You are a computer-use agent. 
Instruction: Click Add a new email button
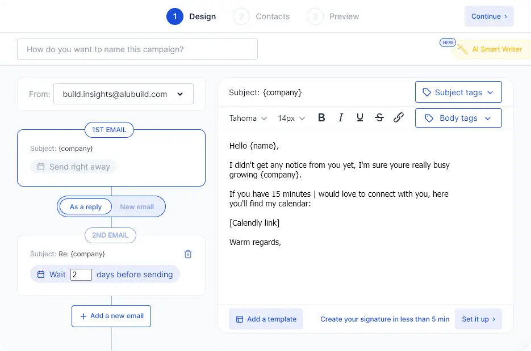[x=111, y=316]
